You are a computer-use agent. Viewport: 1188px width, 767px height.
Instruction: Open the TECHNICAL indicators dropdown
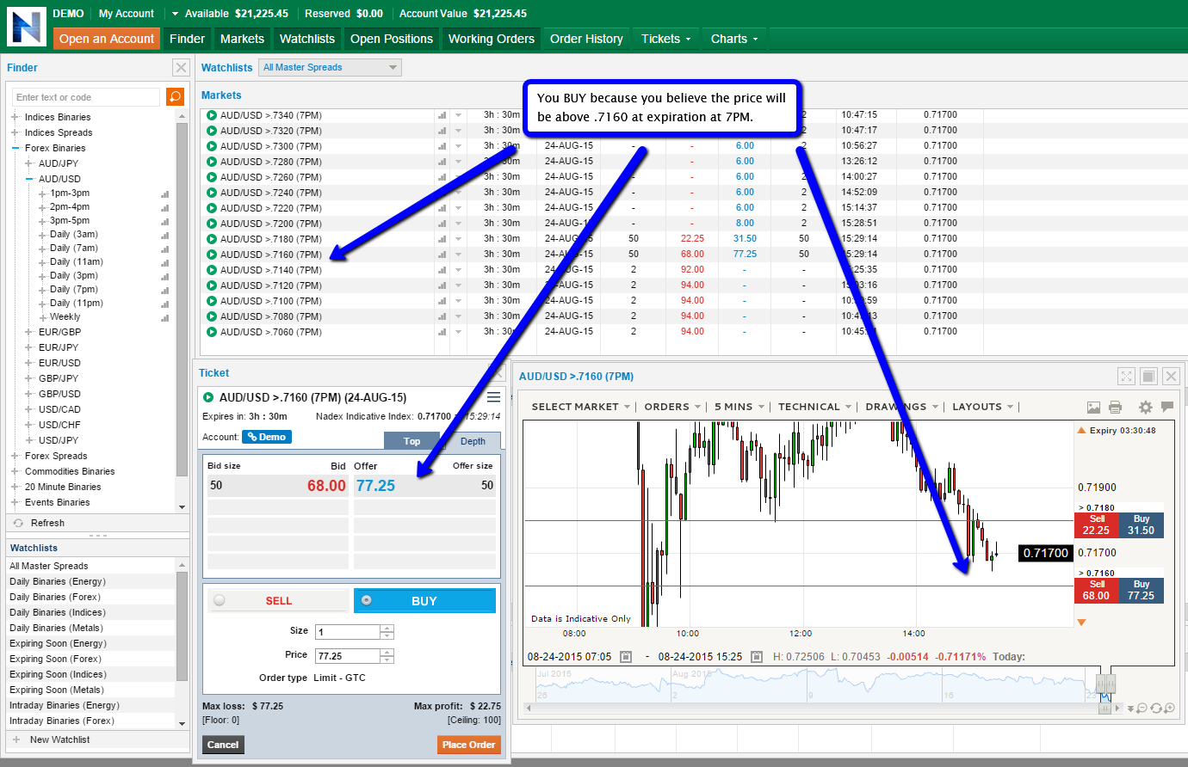pos(814,407)
